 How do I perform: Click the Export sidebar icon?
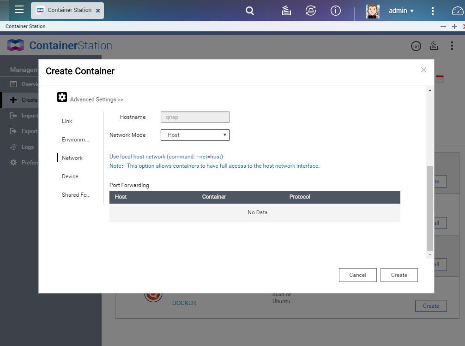click(x=13, y=131)
